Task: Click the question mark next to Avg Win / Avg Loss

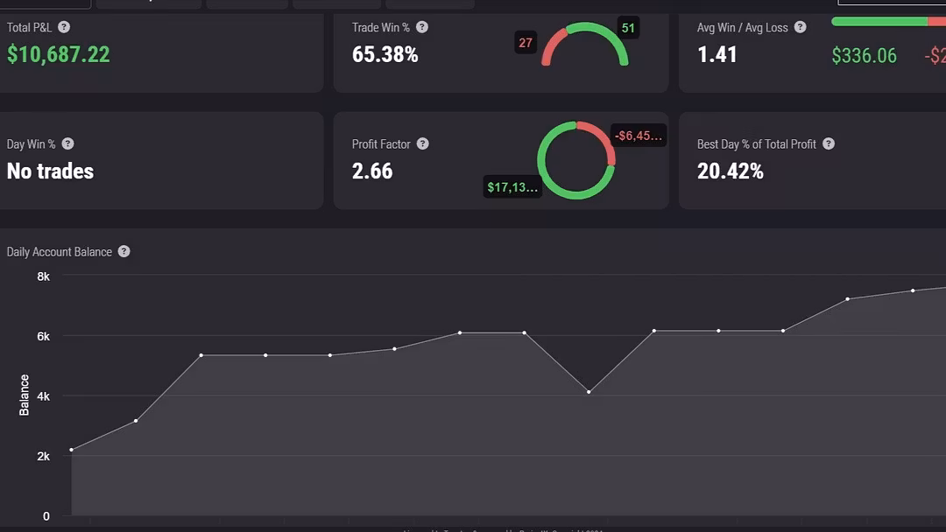Action: click(800, 27)
